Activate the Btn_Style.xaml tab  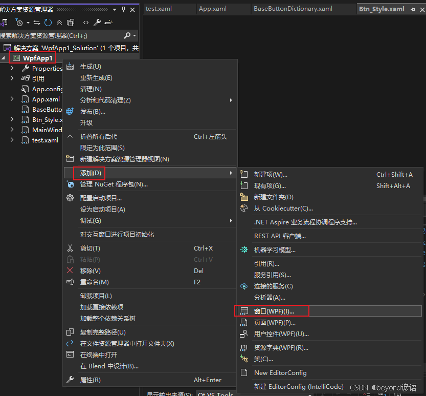tap(382, 9)
